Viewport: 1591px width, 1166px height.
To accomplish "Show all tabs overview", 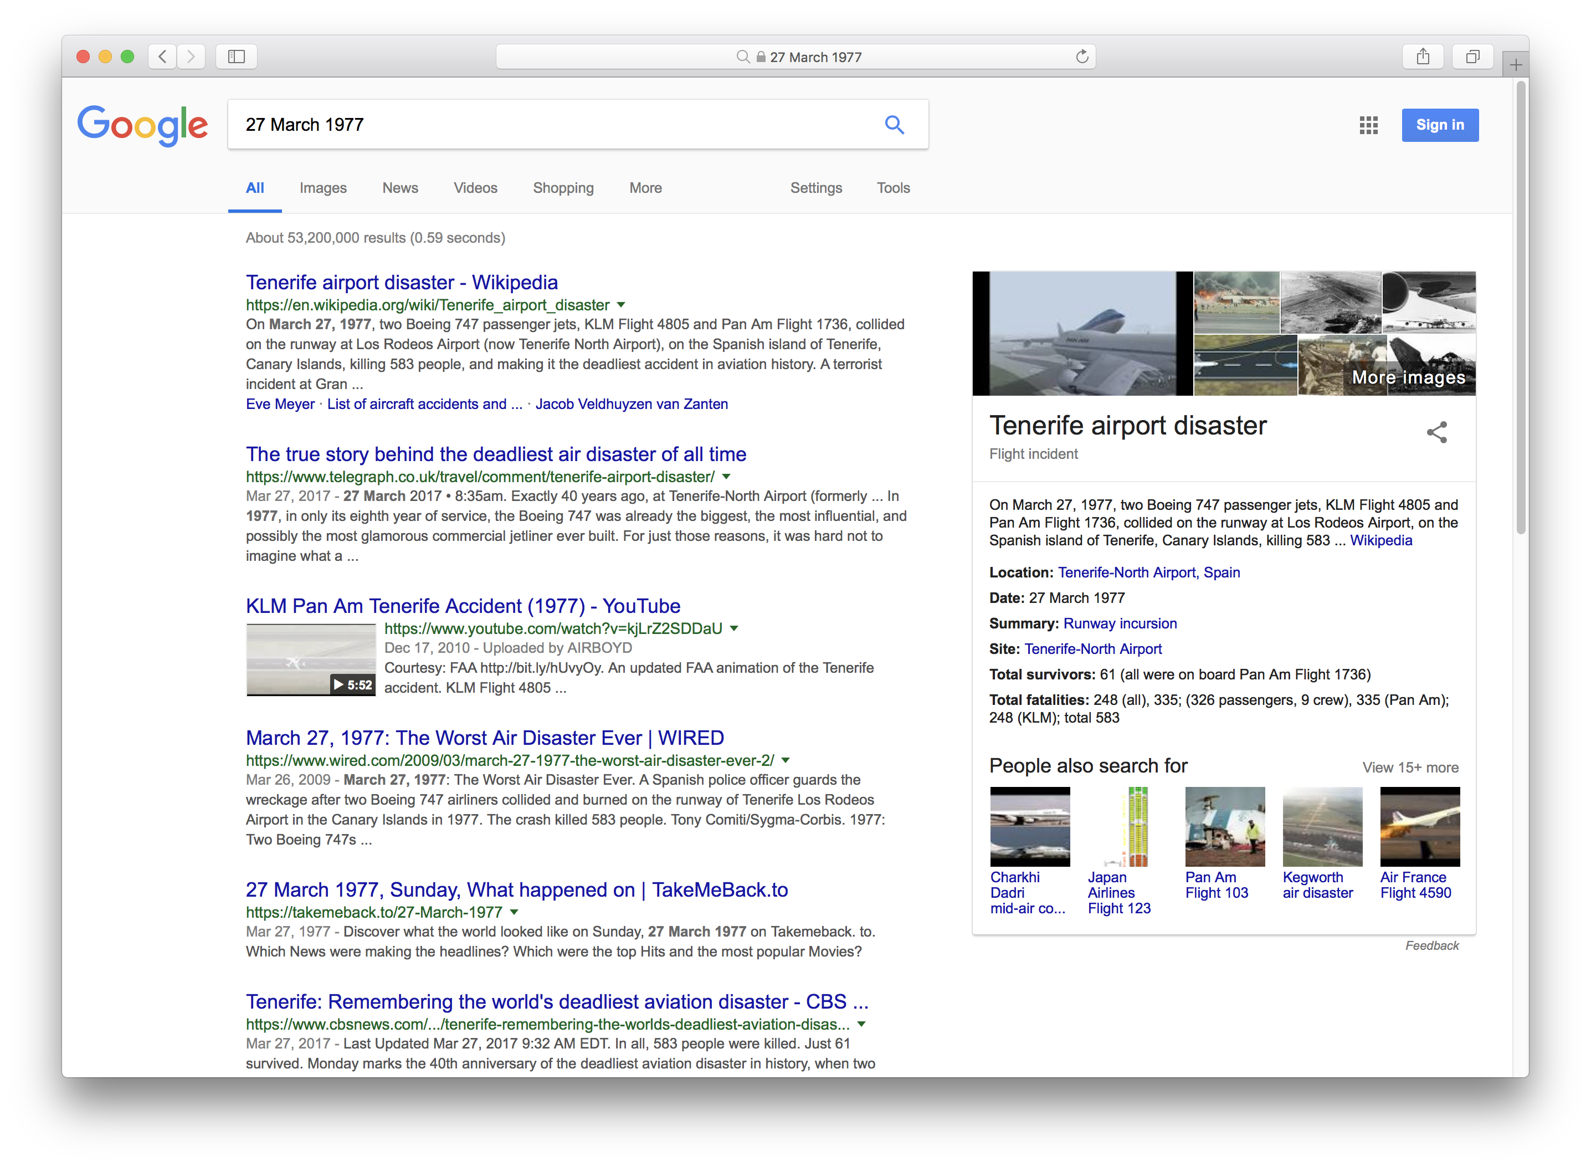I will pos(1472,57).
